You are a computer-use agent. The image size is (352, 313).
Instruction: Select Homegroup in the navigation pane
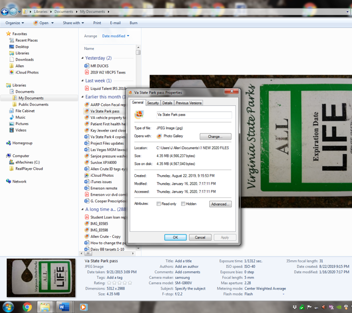22,143
